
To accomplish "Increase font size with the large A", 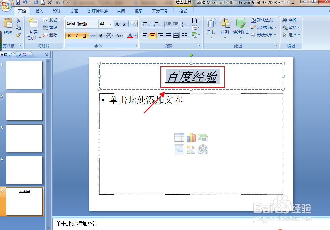I will (117, 24).
